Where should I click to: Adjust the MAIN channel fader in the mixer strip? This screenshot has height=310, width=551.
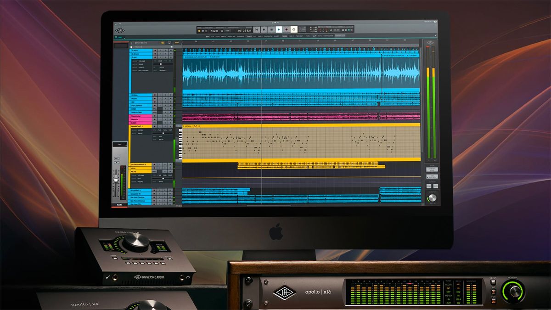point(116,179)
